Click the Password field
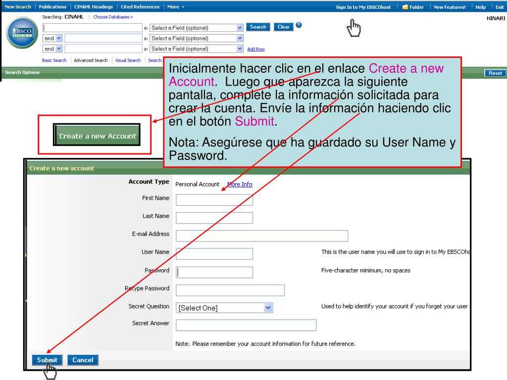Screen dimensions: 507x380 click(214, 273)
